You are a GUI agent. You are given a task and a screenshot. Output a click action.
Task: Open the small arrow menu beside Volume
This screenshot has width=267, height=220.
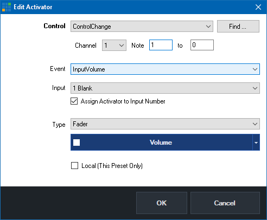[x=256, y=143]
